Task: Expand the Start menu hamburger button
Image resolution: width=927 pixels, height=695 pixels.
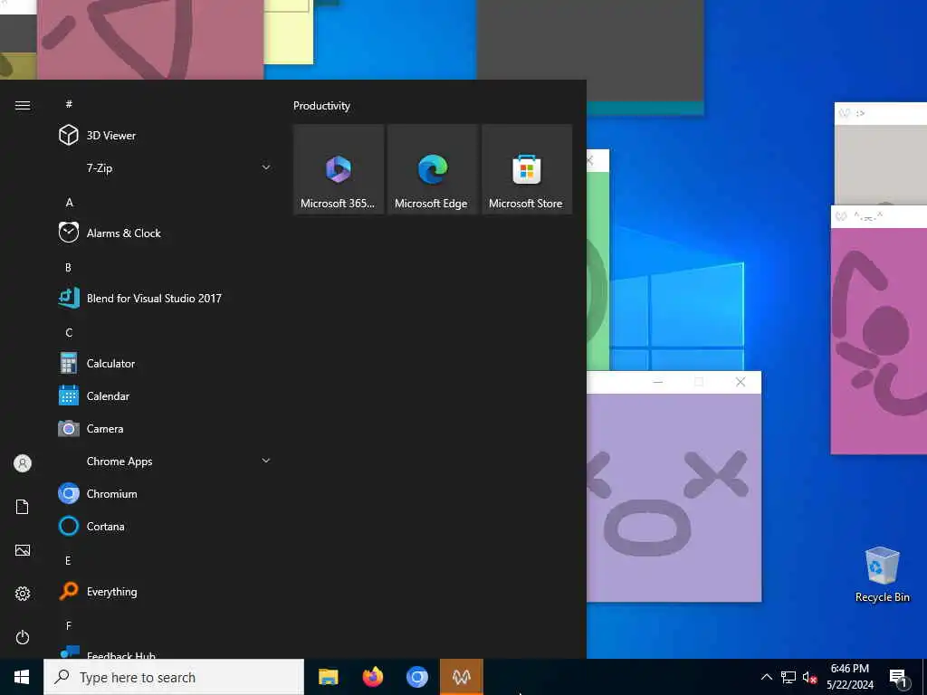Action: tap(23, 105)
